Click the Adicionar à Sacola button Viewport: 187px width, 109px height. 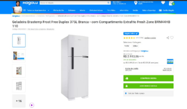pyautogui.click(x=148, y=86)
